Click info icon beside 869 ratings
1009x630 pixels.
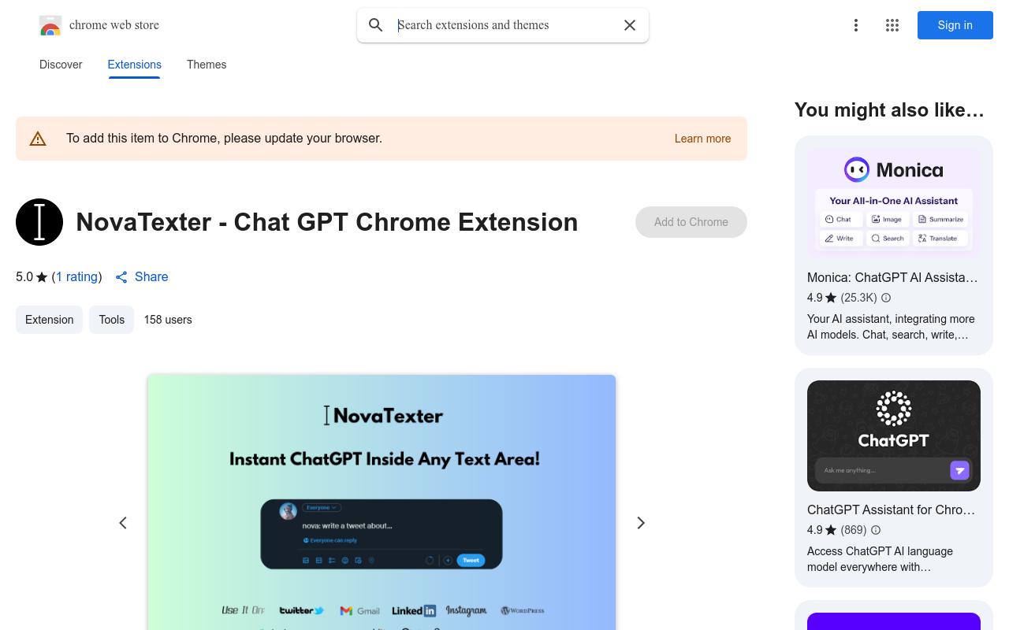point(876,530)
